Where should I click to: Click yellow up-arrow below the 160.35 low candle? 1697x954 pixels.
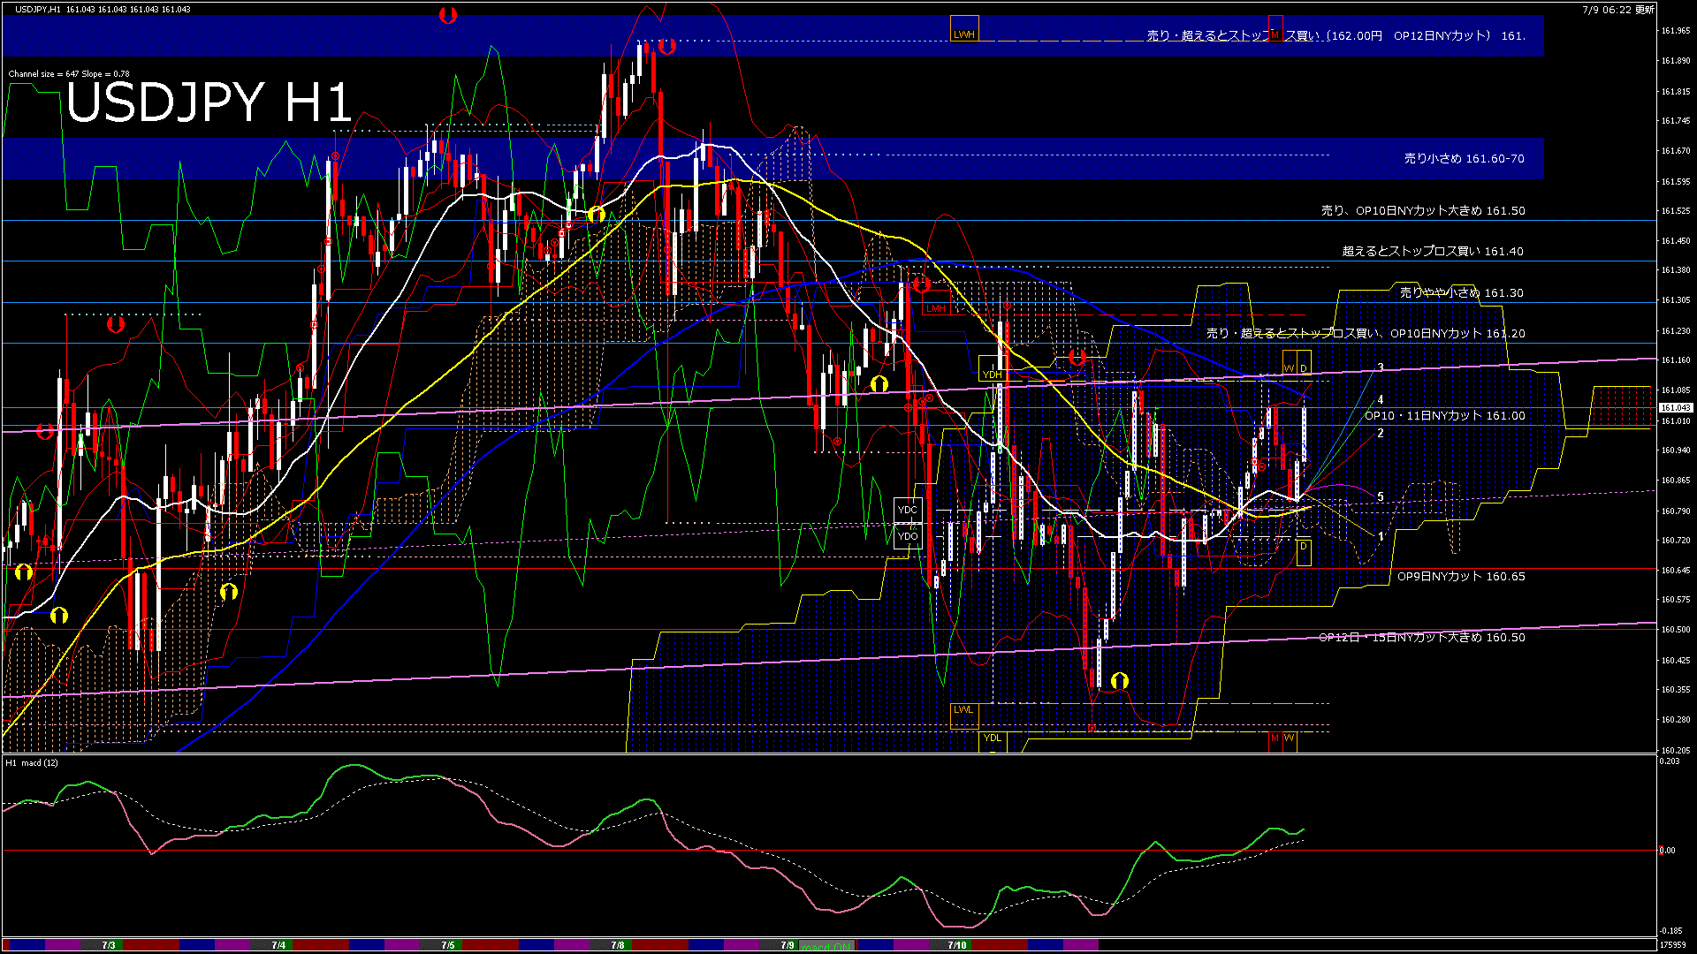pos(1120,680)
